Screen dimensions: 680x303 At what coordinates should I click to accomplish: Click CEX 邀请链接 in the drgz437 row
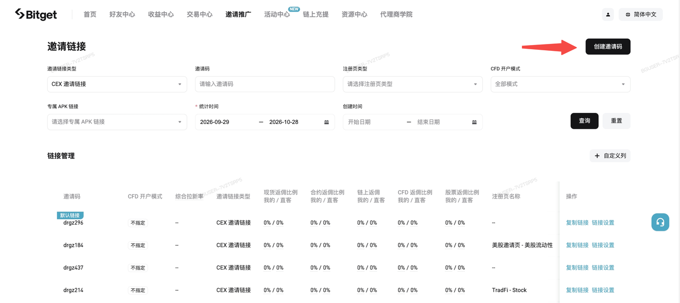coord(234,268)
